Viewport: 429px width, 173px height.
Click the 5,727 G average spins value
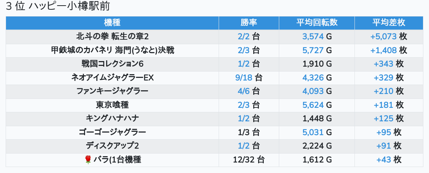tap(317, 50)
